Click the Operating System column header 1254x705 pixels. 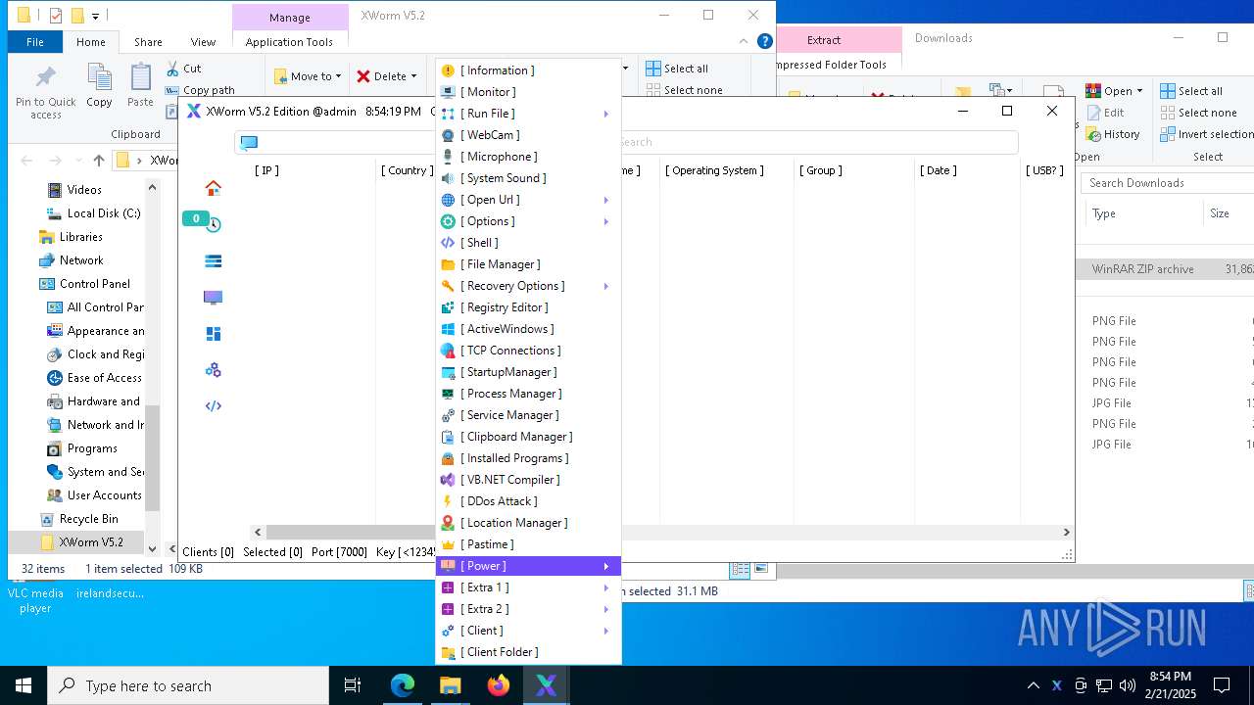715,170
